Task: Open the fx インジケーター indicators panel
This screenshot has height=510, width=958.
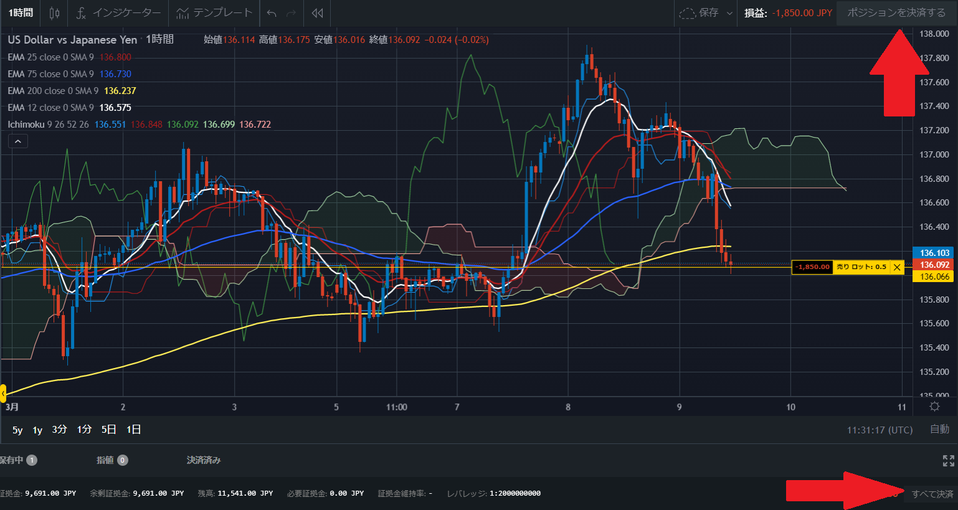Action: pyautogui.click(x=118, y=13)
